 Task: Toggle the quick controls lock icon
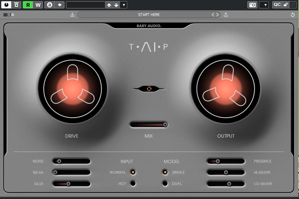(x=286, y=5)
